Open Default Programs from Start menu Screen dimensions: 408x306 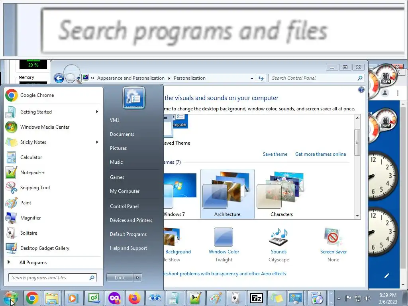(x=128, y=234)
